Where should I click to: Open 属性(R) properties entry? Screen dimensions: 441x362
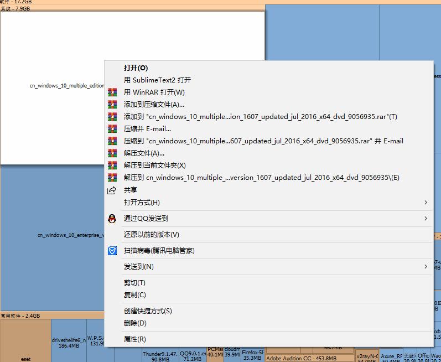tap(268, 339)
